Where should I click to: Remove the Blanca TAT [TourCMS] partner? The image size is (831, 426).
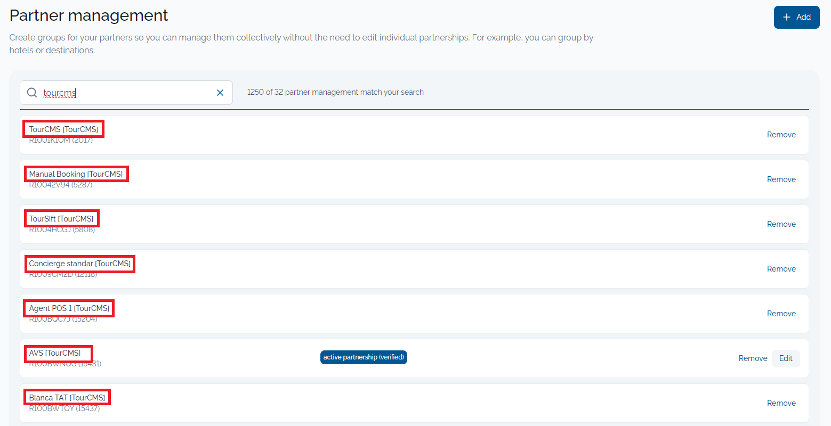coord(781,403)
